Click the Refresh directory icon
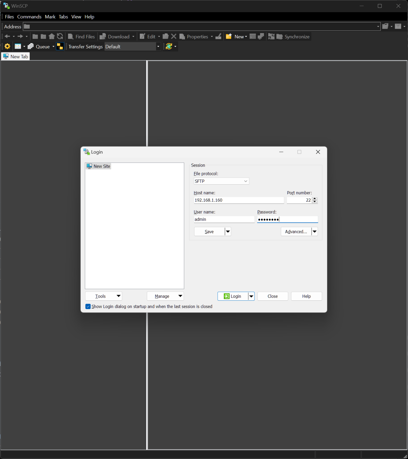 click(60, 36)
